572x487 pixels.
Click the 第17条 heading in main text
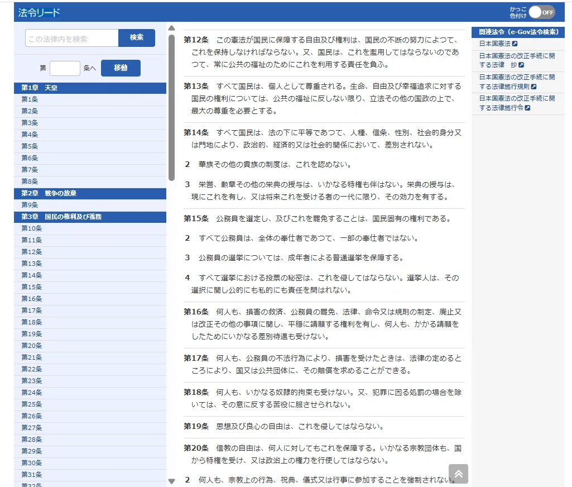196,358
